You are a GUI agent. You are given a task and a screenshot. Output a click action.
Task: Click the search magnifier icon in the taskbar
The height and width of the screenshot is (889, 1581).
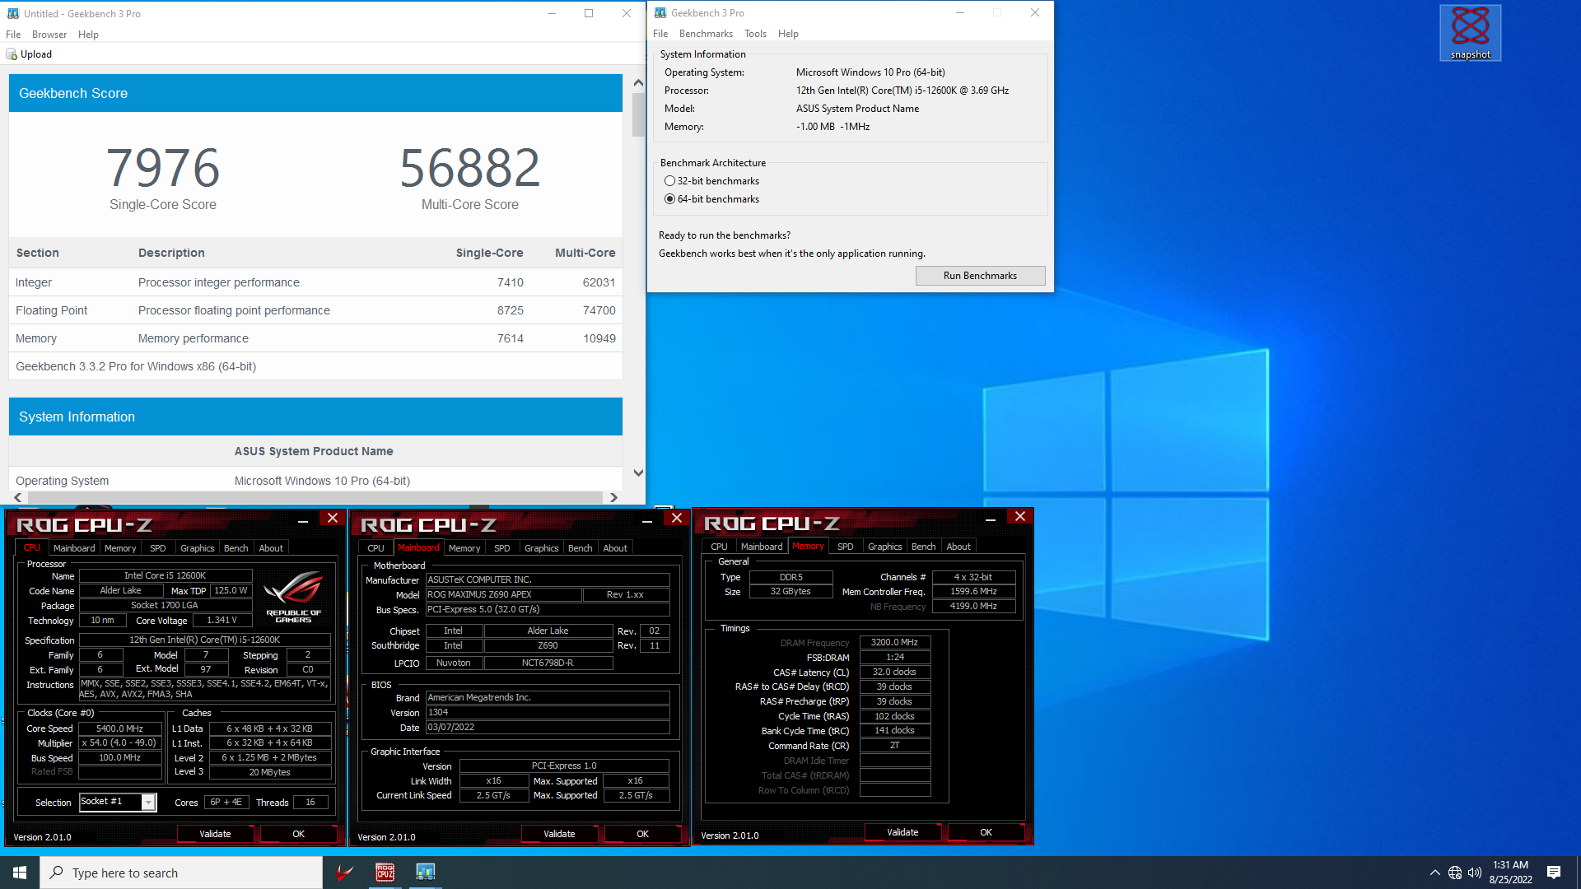(x=57, y=873)
